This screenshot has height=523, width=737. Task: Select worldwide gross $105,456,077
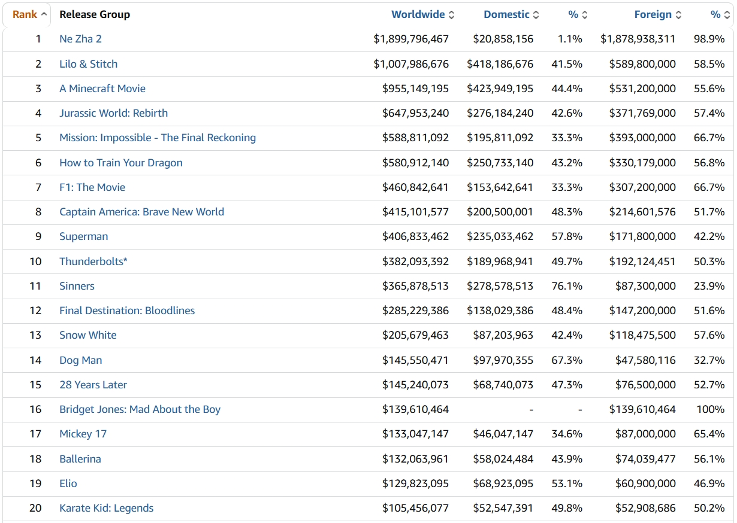point(416,508)
